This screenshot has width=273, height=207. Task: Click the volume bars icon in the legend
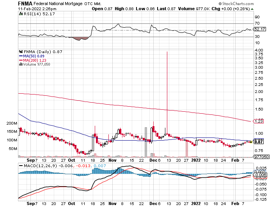[21, 64]
